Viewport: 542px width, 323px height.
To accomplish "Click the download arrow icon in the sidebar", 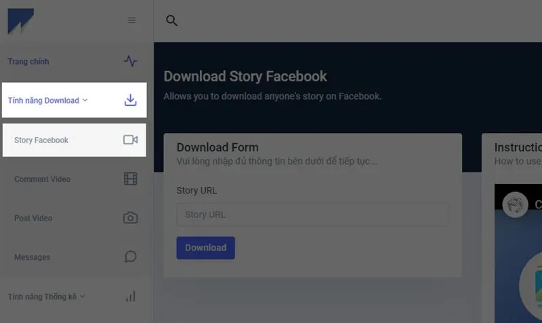I will coord(130,100).
